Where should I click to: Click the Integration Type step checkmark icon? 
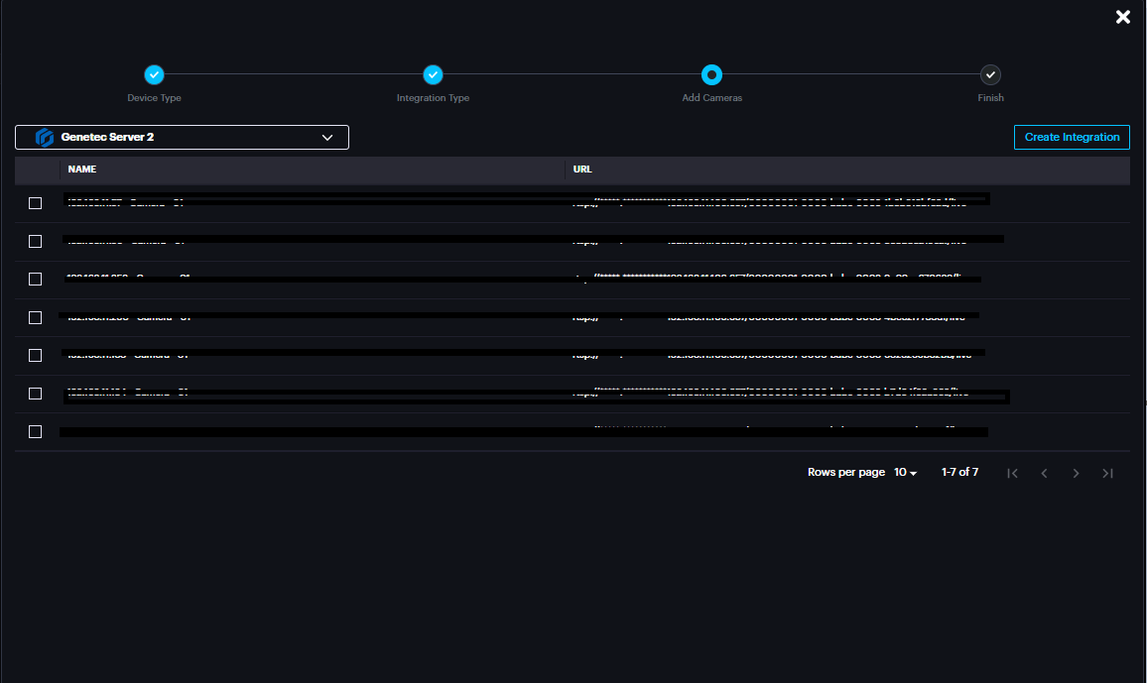click(433, 74)
